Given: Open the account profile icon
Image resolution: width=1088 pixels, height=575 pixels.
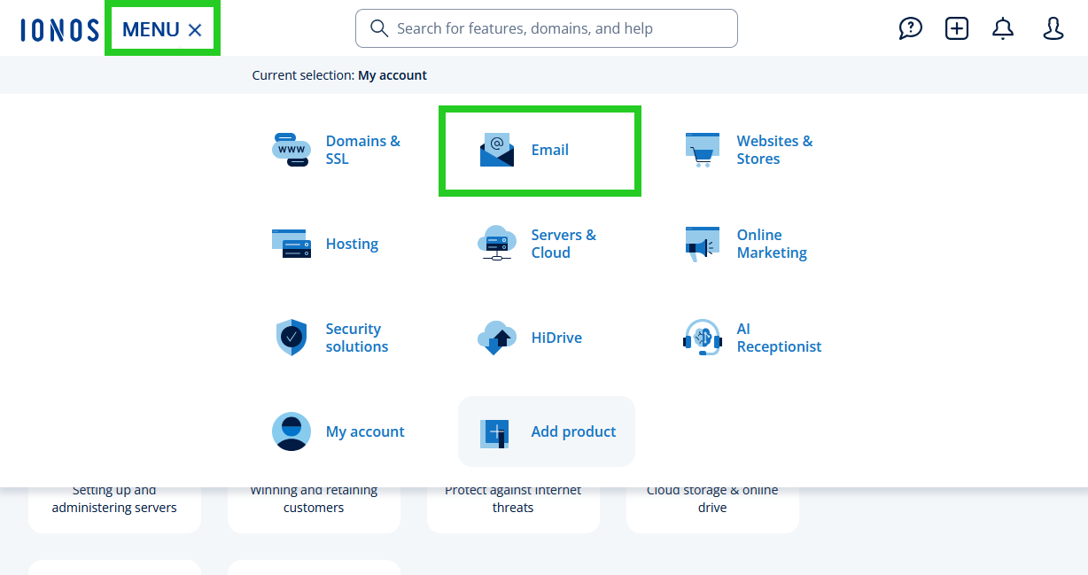Looking at the screenshot, I should point(1053,28).
